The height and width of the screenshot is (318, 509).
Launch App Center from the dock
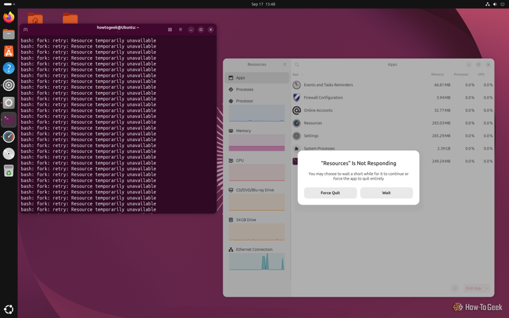(9, 51)
